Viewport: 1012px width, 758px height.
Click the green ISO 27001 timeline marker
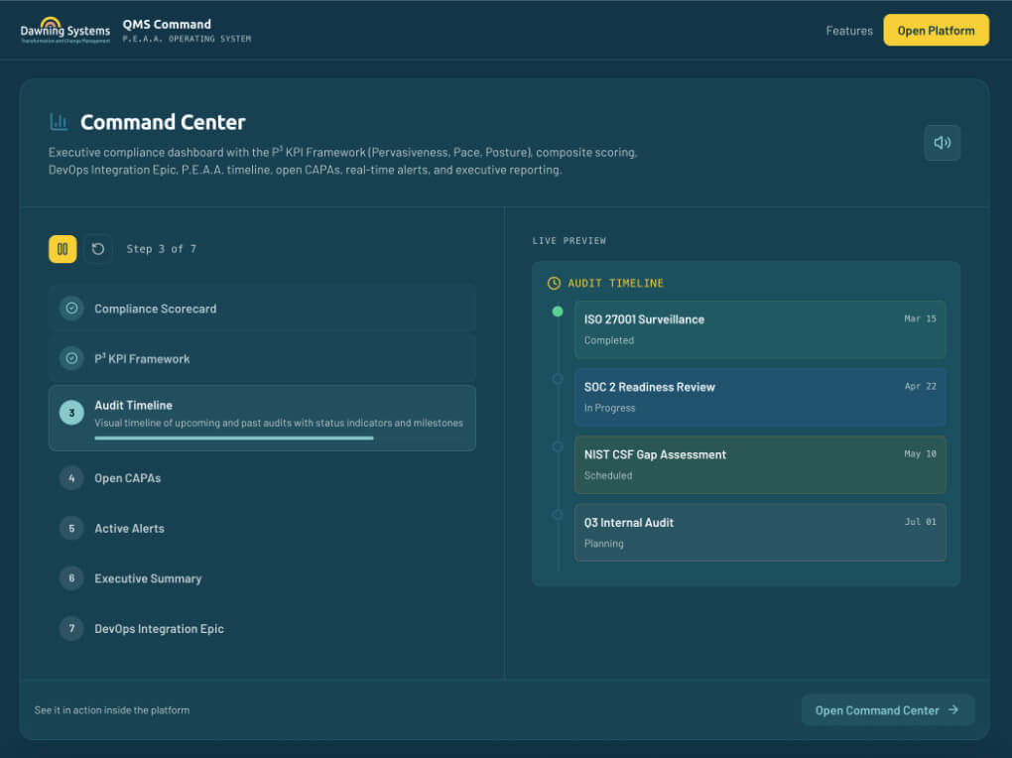[x=558, y=312]
